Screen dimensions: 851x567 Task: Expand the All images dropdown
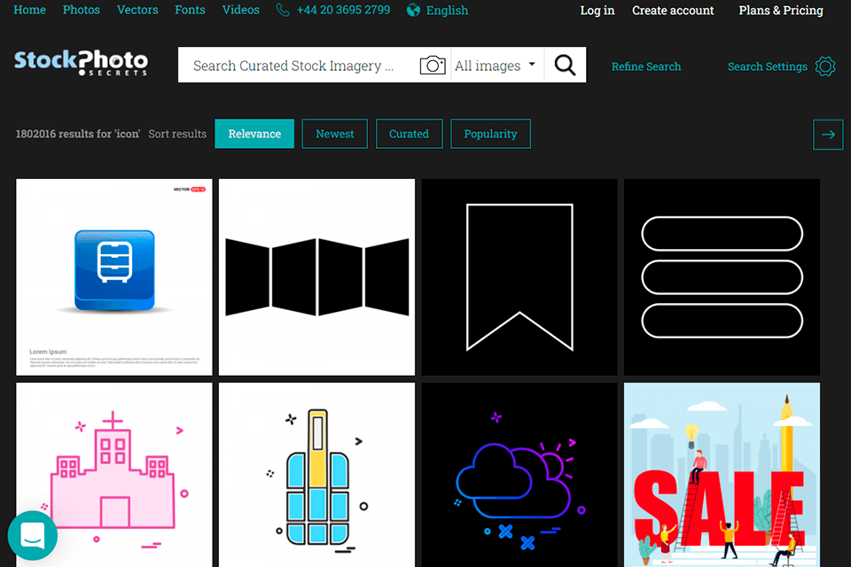tap(495, 66)
